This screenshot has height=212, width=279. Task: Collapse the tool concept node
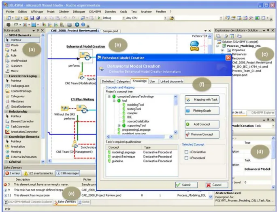(114, 101)
